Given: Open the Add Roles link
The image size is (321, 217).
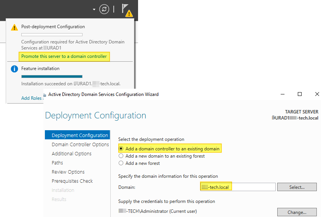Looking at the screenshot, I should click(x=32, y=98).
